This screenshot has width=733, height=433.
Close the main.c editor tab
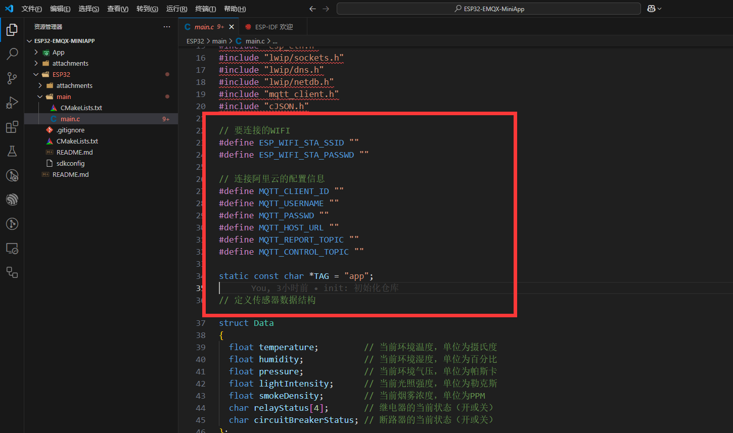pyautogui.click(x=232, y=27)
